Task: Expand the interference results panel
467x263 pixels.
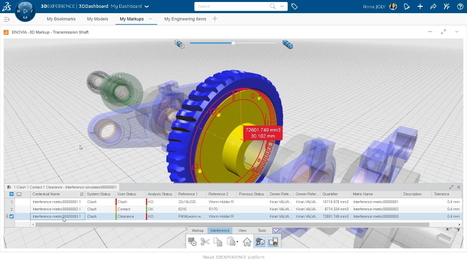Action: coord(451,187)
